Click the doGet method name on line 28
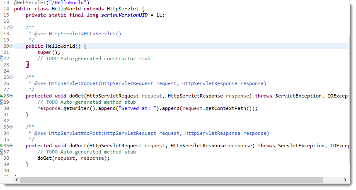356x190 pixels. tap(76, 96)
